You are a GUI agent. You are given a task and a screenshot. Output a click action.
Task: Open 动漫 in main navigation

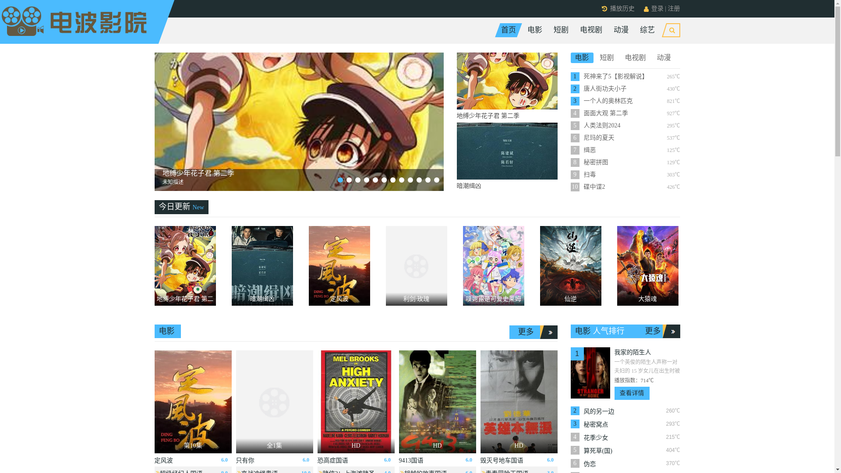[x=621, y=30]
